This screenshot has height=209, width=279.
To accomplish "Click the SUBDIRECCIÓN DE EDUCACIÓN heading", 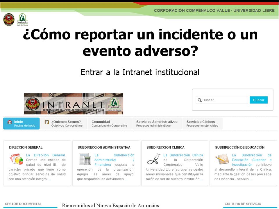I will click(x=240, y=147).
